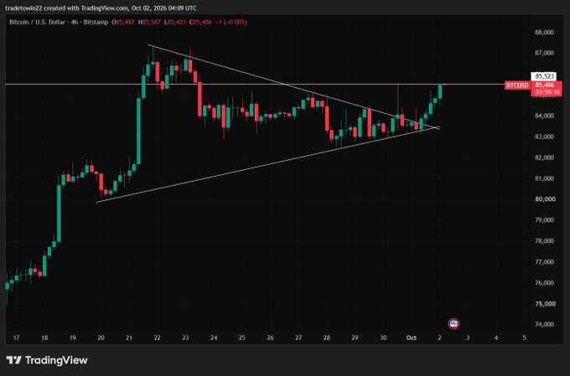Screen dimensions: 570x376
Task: Click the 80,000 price axis label
Action: click(544, 199)
